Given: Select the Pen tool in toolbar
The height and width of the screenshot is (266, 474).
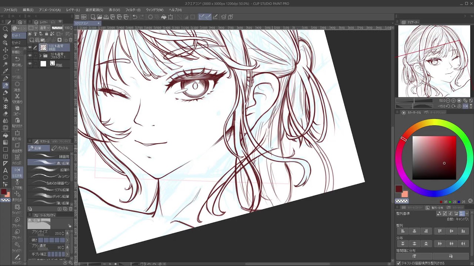Looking at the screenshot, I should click(x=5, y=78).
